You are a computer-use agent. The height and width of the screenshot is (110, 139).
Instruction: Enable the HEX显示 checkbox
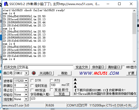coord(123,67)
